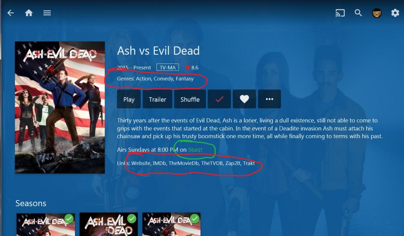Open the cast to device icon

tap(340, 13)
